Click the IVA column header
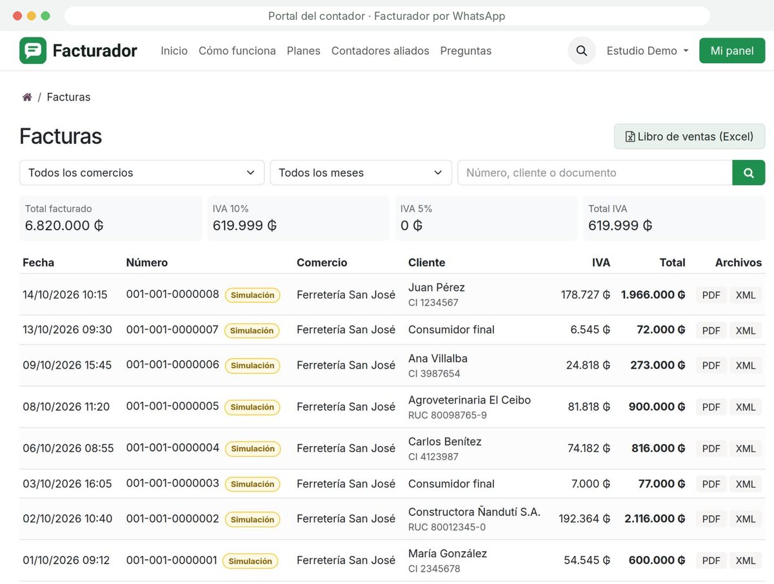Image resolution: width=774 pixels, height=584 pixels. [x=601, y=262]
